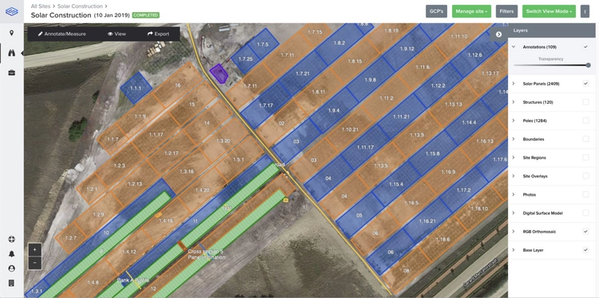Open the Switch View Mode dropdown
This screenshot has width=599, height=298.
(549, 11)
